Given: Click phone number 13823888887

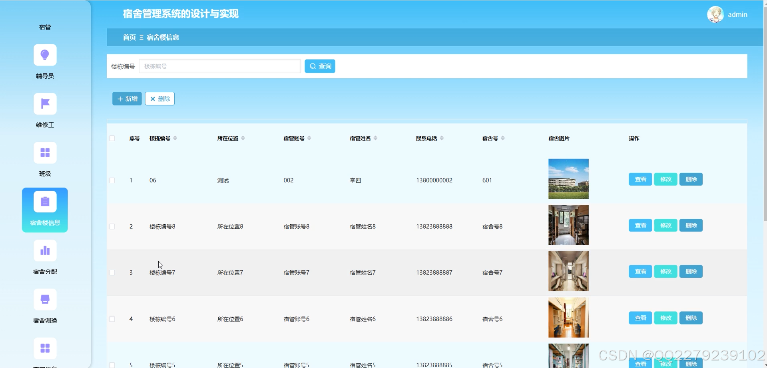Looking at the screenshot, I should pyautogui.click(x=434, y=273).
